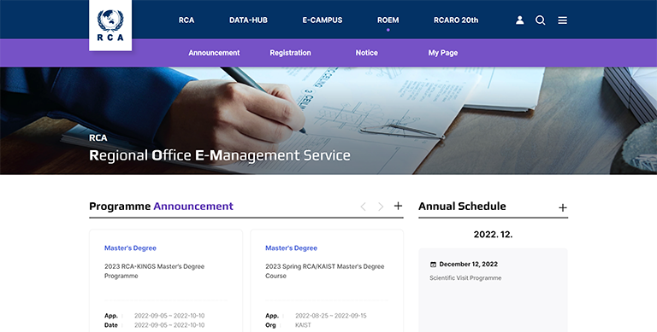Viewport: 657px width, 332px height.
Task: Open Scientific Visit Programme schedule entry
Action: point(465,277)
